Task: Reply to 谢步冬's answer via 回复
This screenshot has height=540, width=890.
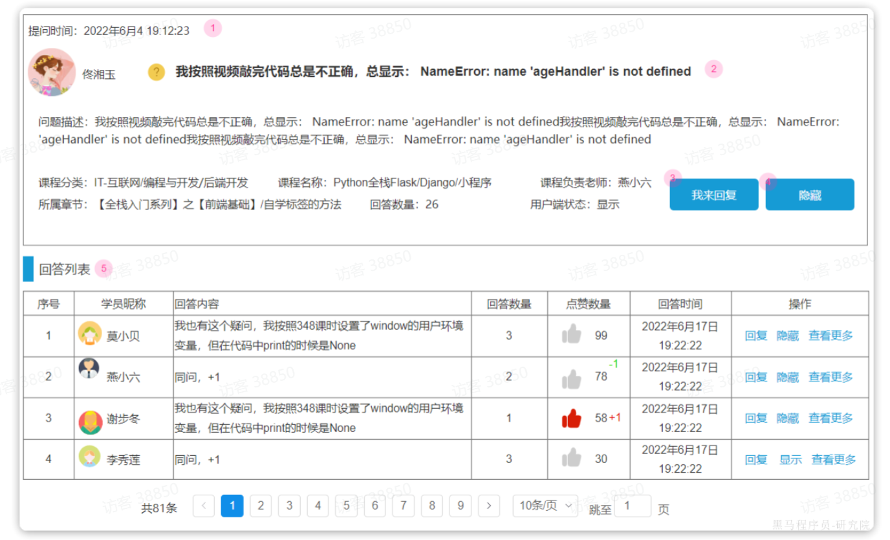Action: pyautogui.click(x=756, y=418)
